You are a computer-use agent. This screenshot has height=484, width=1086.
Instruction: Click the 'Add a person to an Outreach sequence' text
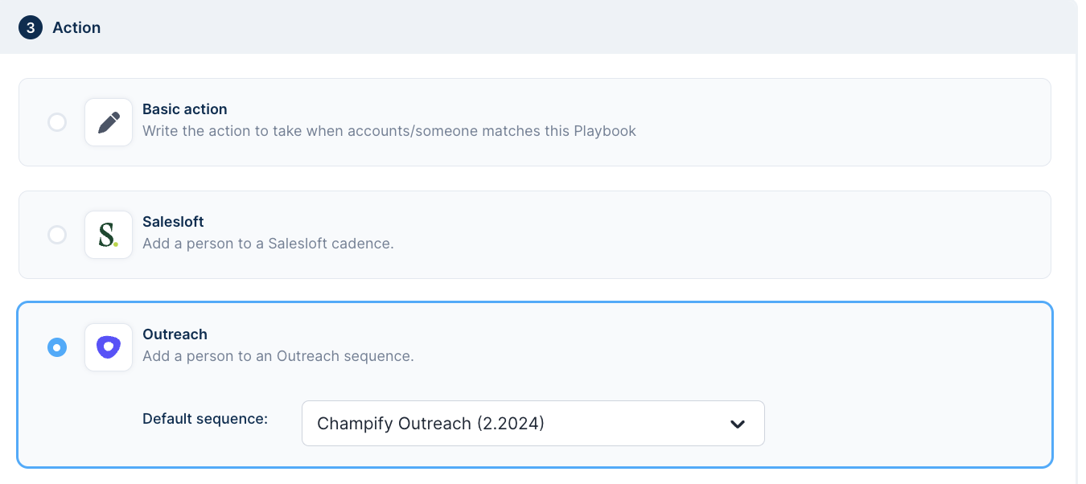278,355
